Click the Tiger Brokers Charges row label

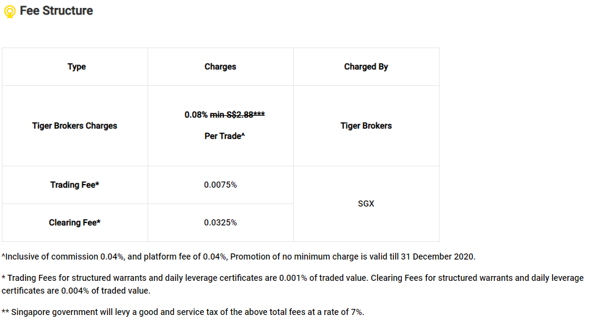(x=74, y=126)
